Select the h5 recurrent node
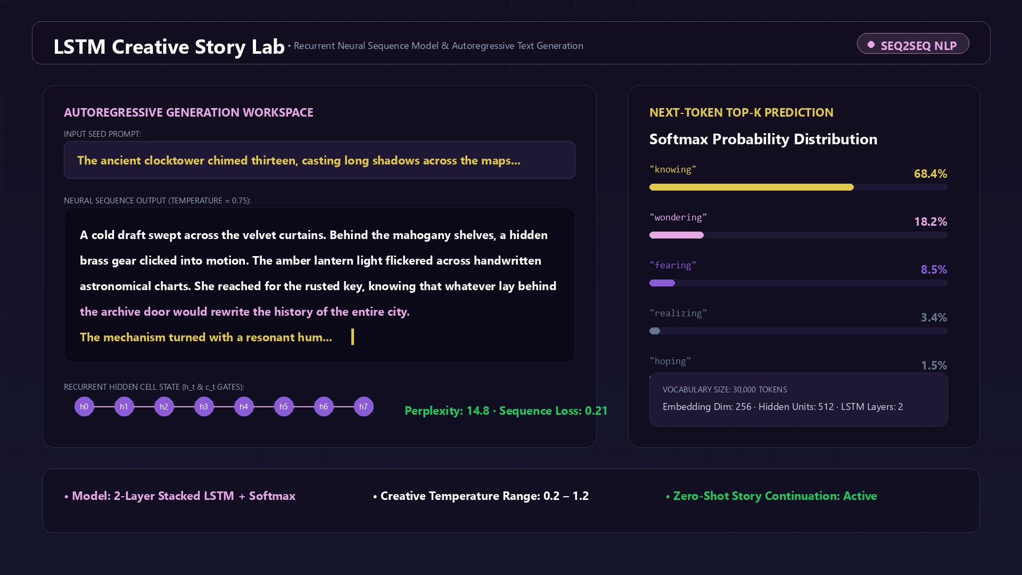This screenshot has height=575, width=1022. [x=284, y=406]
